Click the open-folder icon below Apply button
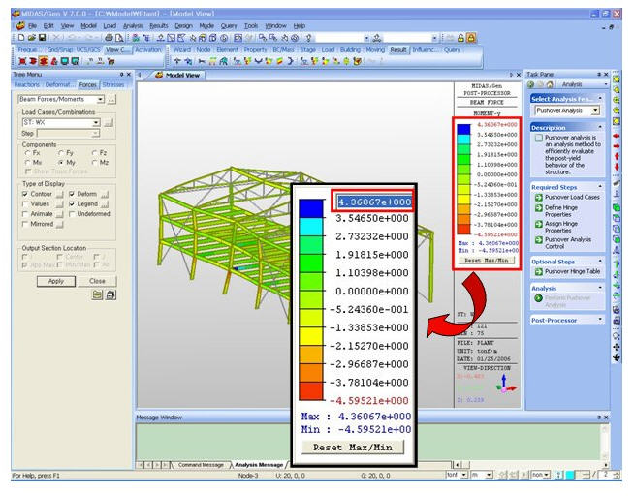 click(97, 295)
